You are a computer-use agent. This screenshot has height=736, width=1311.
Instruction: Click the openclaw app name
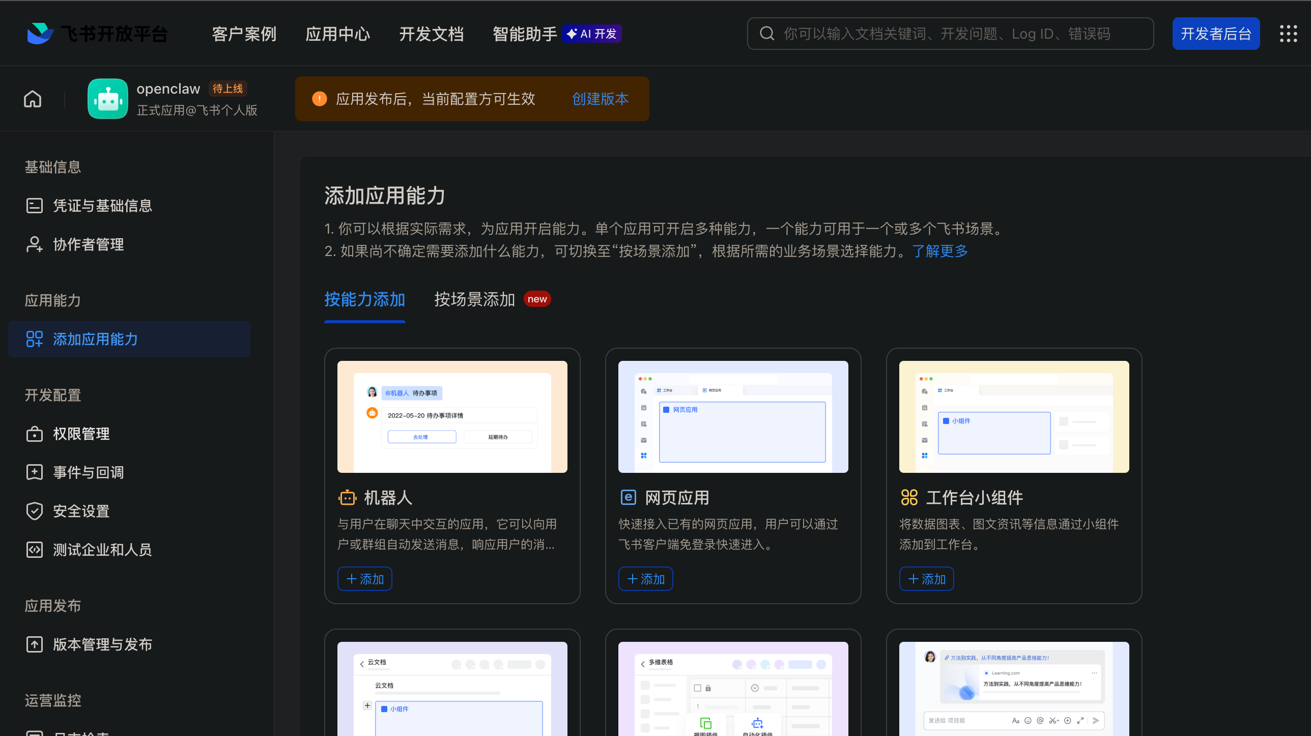point(168,89)
